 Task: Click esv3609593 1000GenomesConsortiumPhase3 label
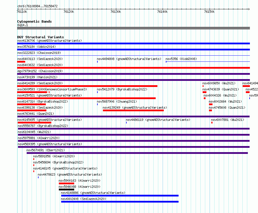pyautogui.click(x=52, y=89)
